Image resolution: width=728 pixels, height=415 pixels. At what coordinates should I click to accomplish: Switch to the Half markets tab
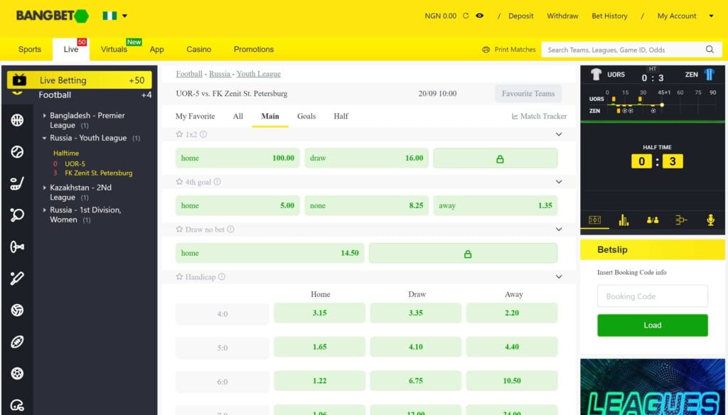click(x=341, y=116)
